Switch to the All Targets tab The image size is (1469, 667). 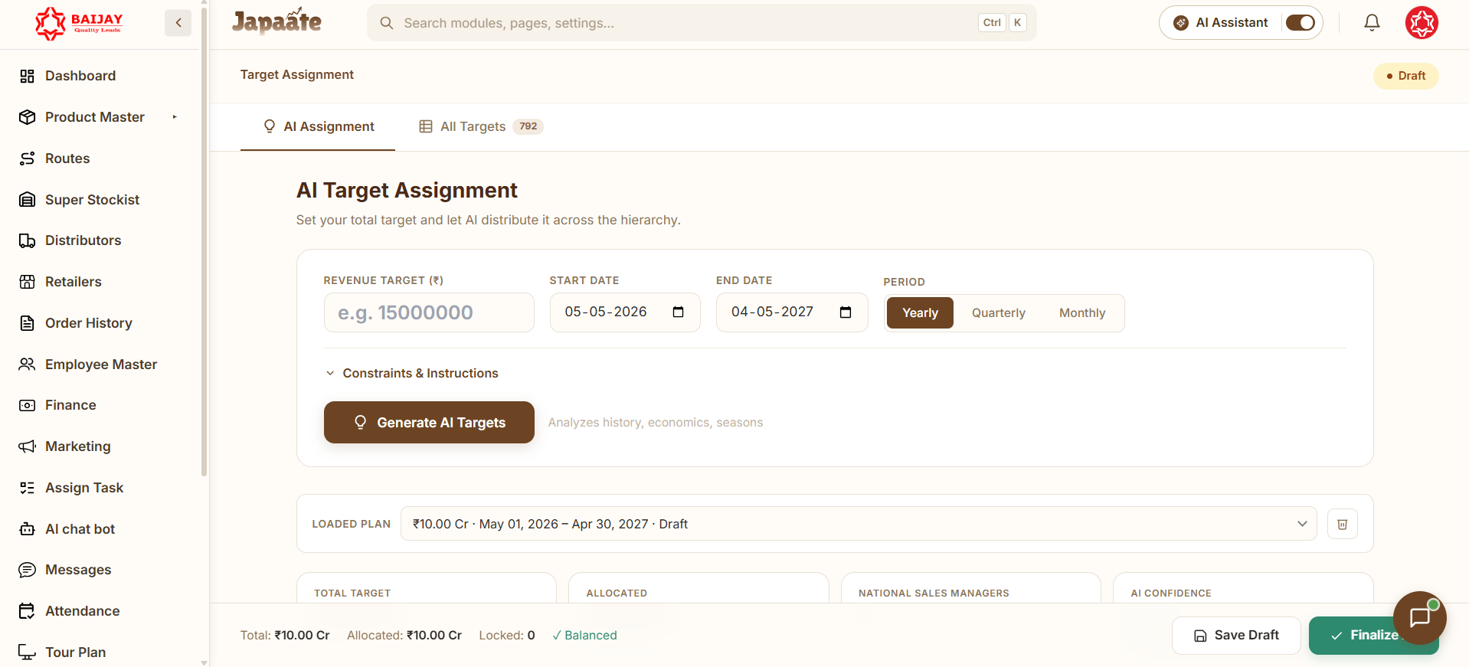pos(481,126)
